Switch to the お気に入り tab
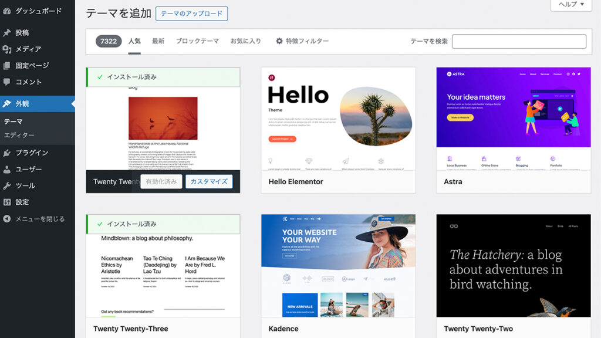The height and width of the screenshot is (338, 601). pyautogui.click(x=246, y=41)
